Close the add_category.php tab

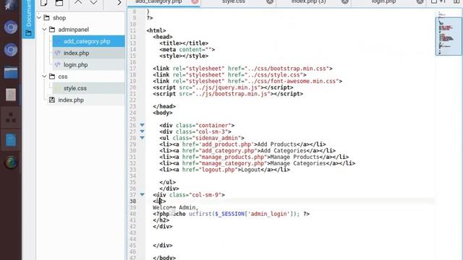[x=195, y=1]
